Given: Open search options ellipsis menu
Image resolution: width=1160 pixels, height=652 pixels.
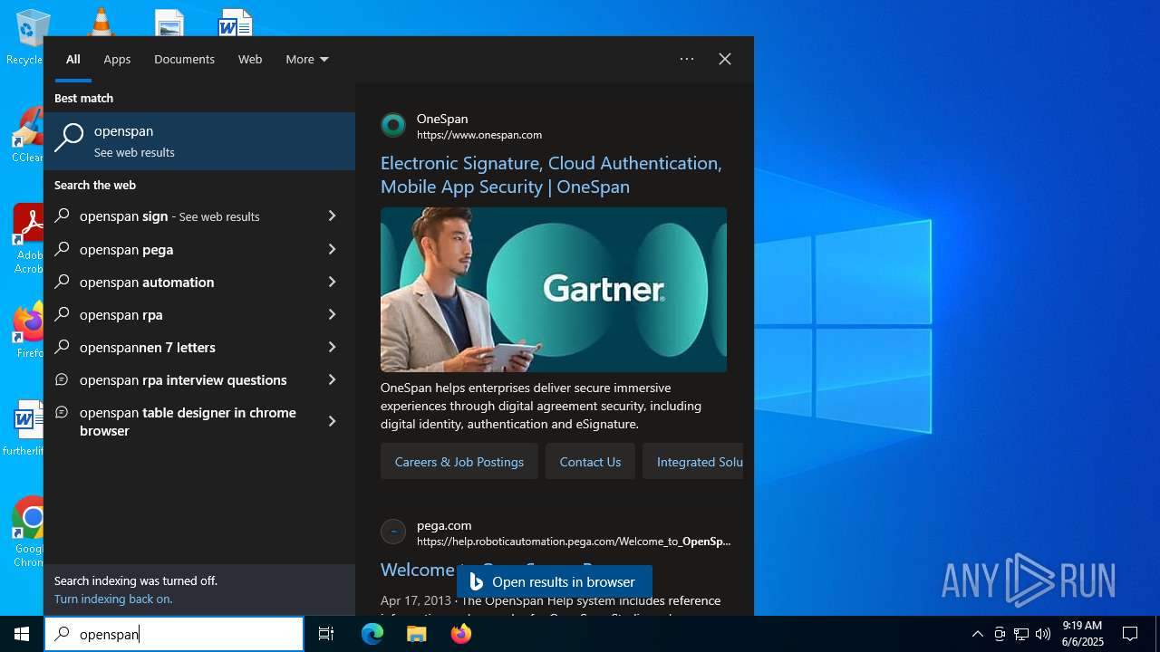Looking at the screenshot, I should coord(687,59).
